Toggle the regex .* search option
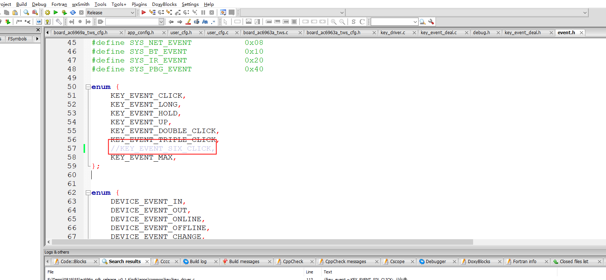Viewport: 606px width, 280px height. click(213, 22)
